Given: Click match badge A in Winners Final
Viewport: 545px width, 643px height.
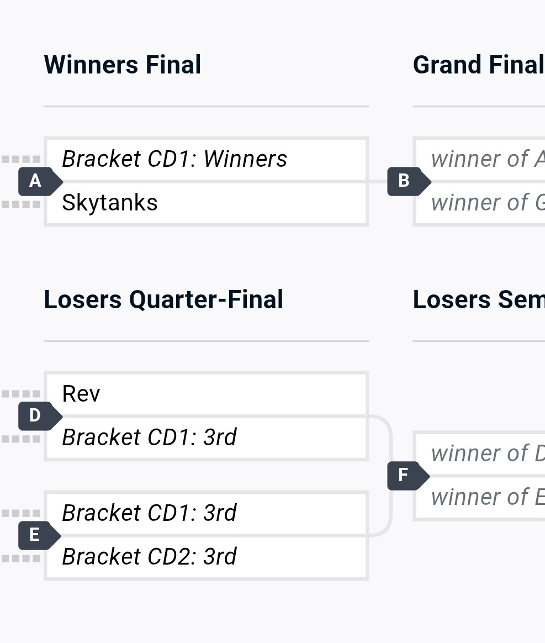Looking at the screenshot, I should (40, 181).
